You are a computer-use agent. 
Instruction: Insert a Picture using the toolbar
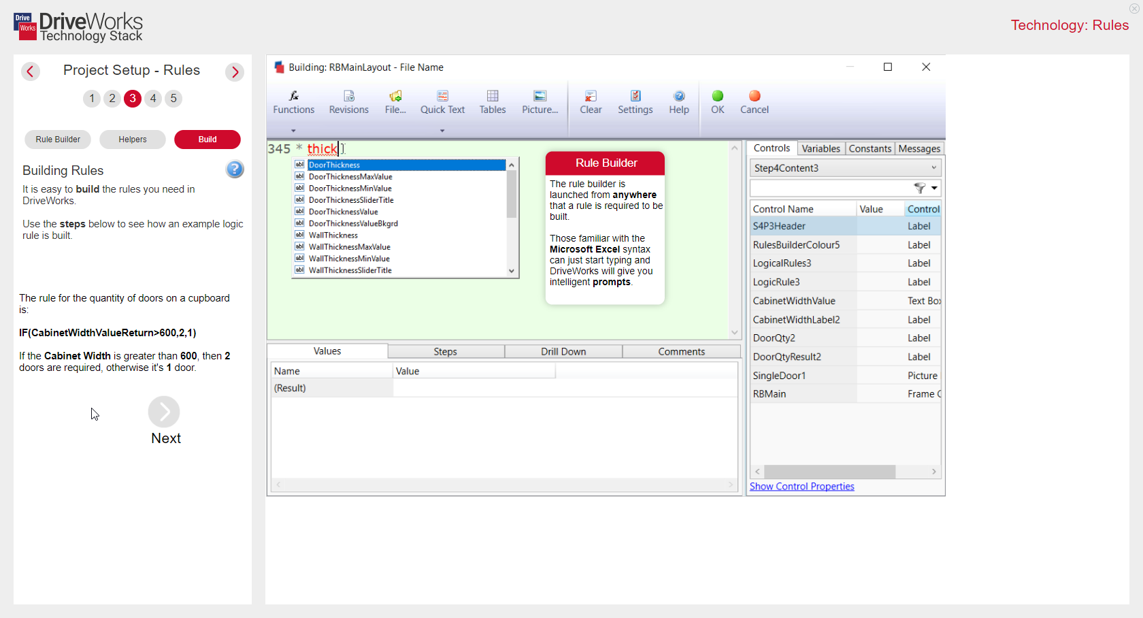[x=539, y=102]
